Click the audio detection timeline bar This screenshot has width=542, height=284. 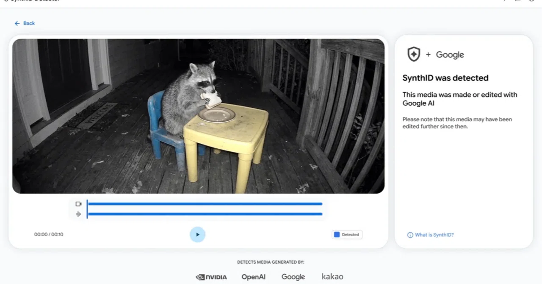pyautogui.click(x=205, y=214)
